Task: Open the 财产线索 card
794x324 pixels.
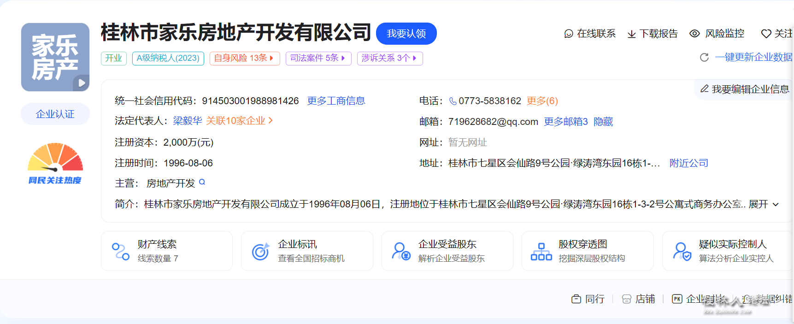Action: point(166,251)
